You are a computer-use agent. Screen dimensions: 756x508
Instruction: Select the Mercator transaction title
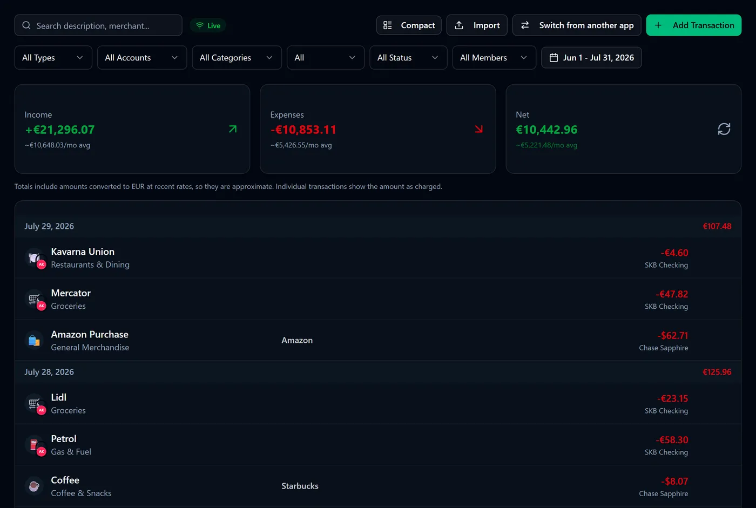point(71,293)
